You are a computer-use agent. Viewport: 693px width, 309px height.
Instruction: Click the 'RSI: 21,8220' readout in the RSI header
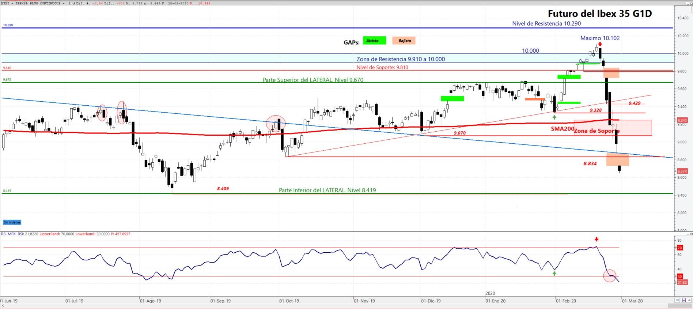pos(28,234)
